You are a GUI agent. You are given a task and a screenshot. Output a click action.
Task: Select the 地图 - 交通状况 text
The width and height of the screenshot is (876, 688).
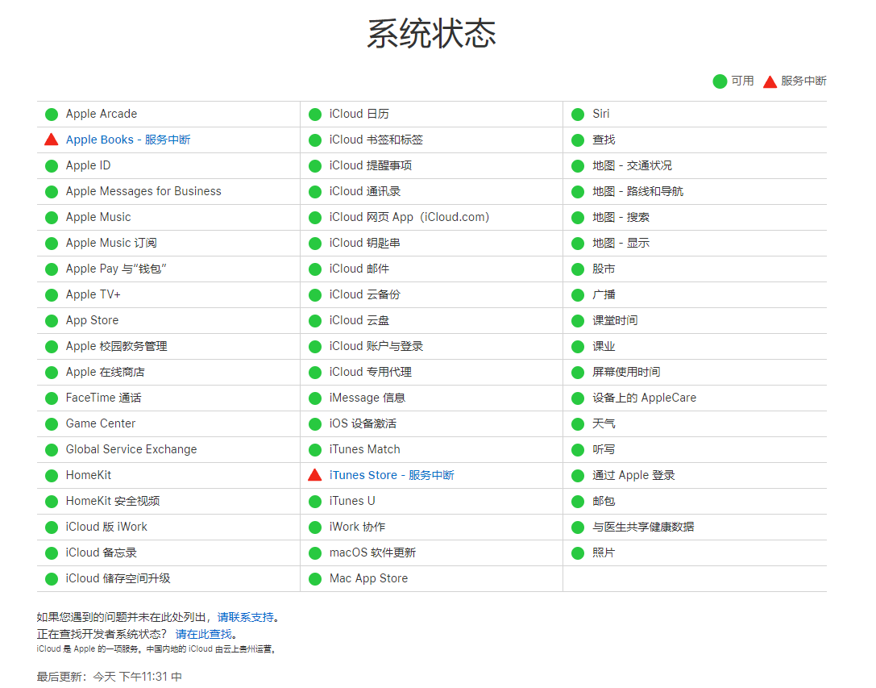[x=633, y=165]
